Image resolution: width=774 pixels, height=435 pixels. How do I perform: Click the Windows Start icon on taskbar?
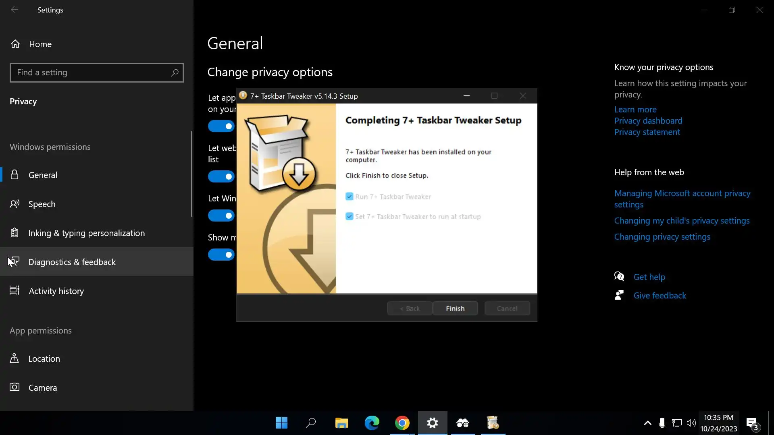click(281, 423)
